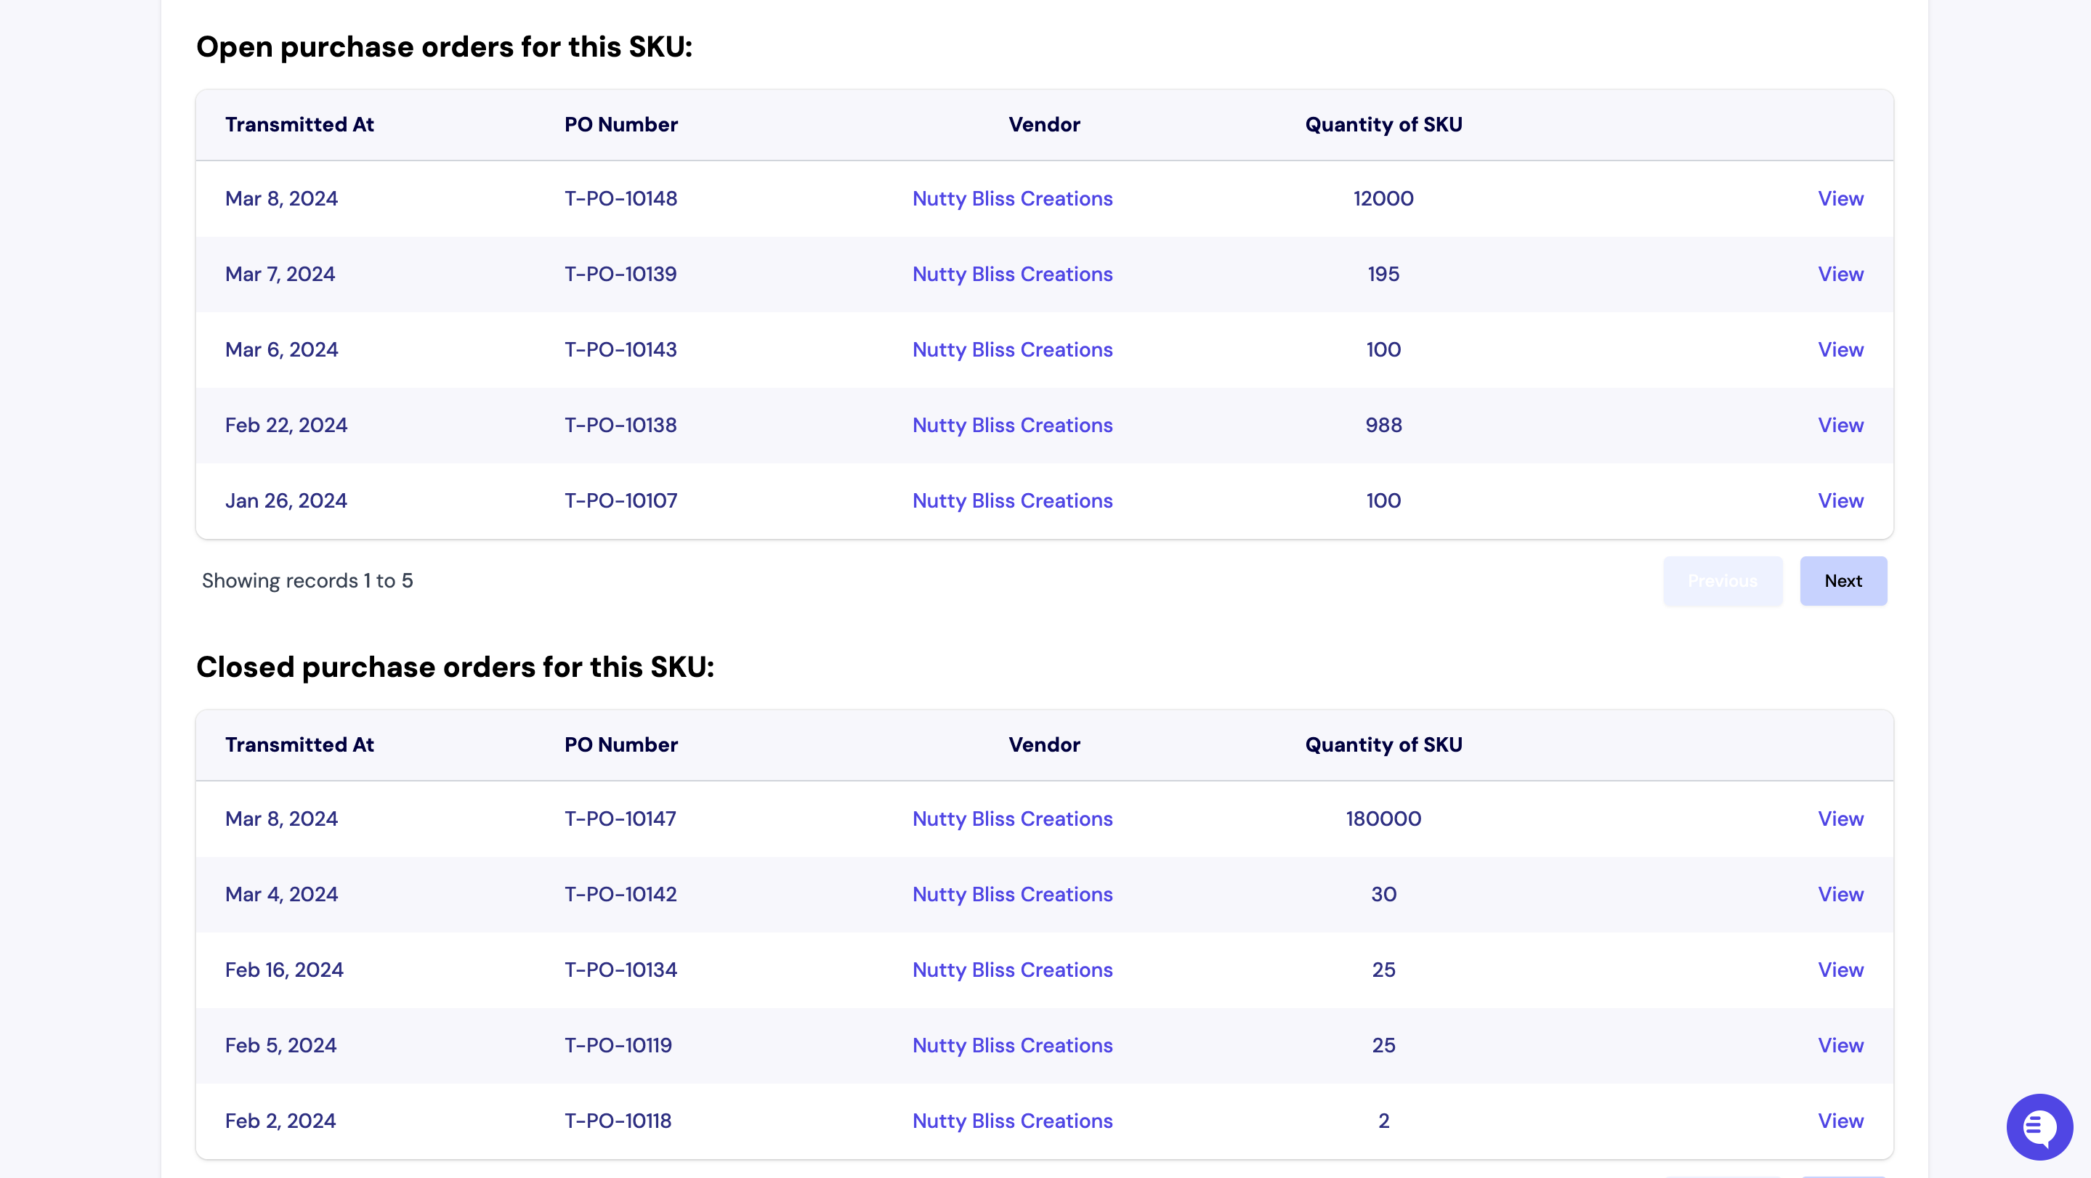View closed purchase order T-PO-10119

coord(1840,1045)
